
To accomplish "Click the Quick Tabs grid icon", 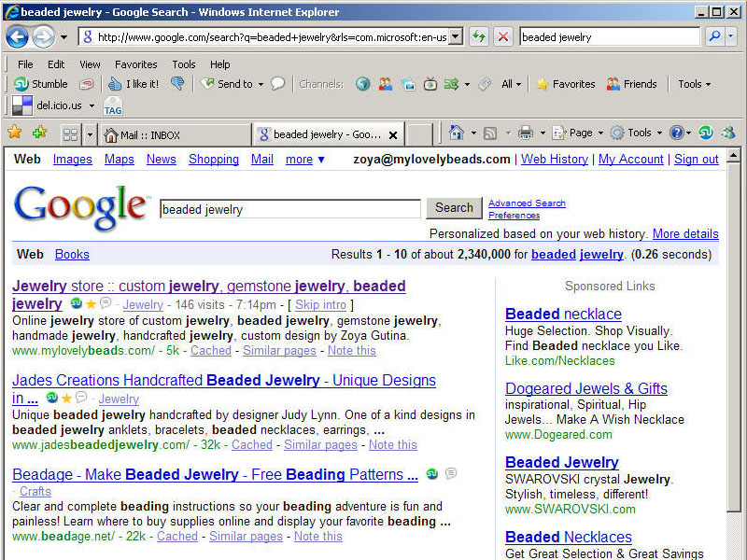I will click(x=71, y=134).
